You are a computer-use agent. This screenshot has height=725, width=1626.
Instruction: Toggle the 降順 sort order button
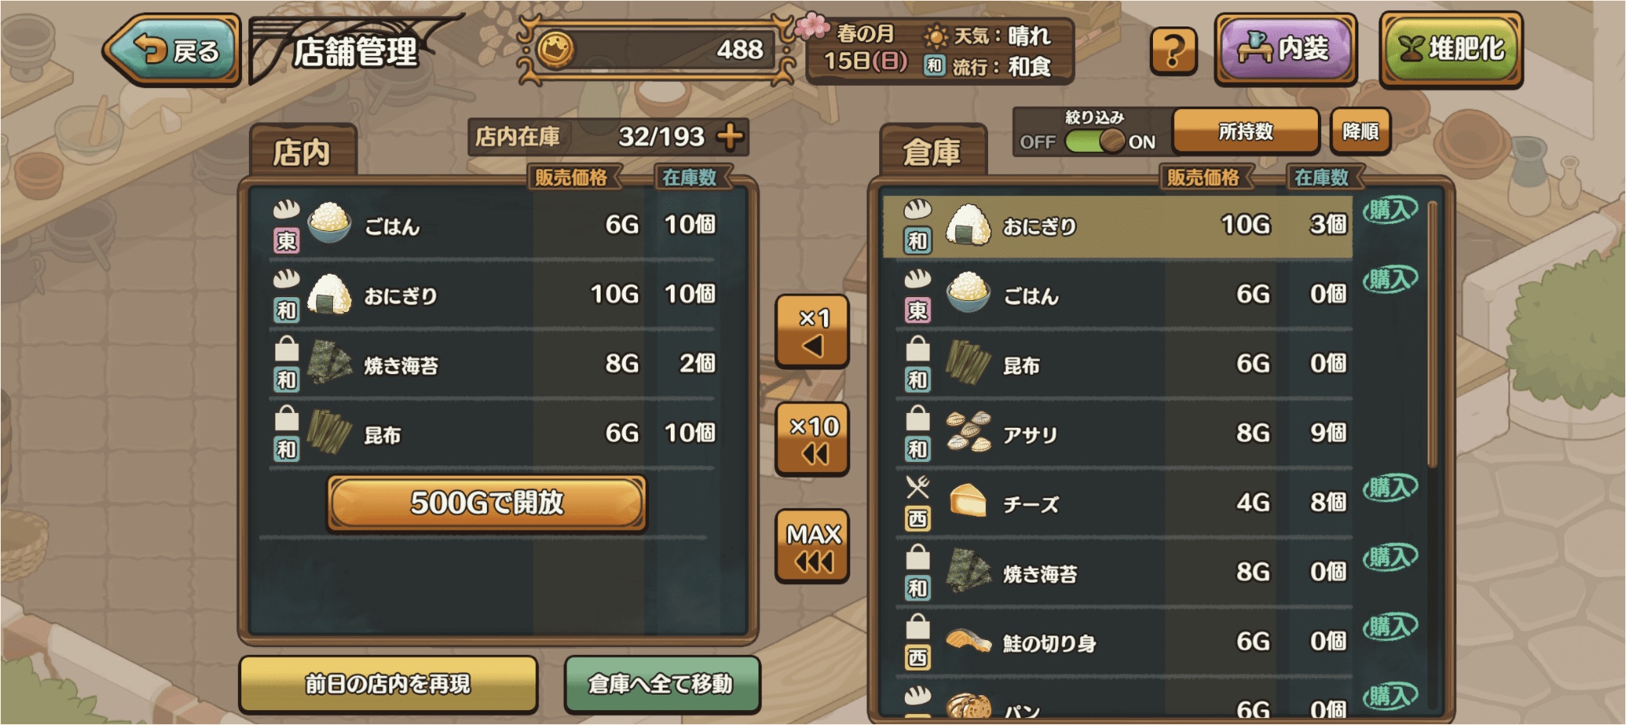[x=1361, y=131]
